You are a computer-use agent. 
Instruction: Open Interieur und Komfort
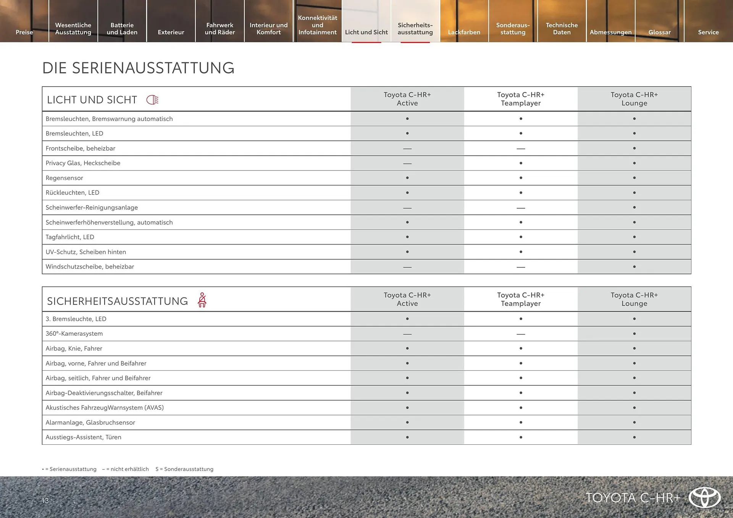point(268,28)
